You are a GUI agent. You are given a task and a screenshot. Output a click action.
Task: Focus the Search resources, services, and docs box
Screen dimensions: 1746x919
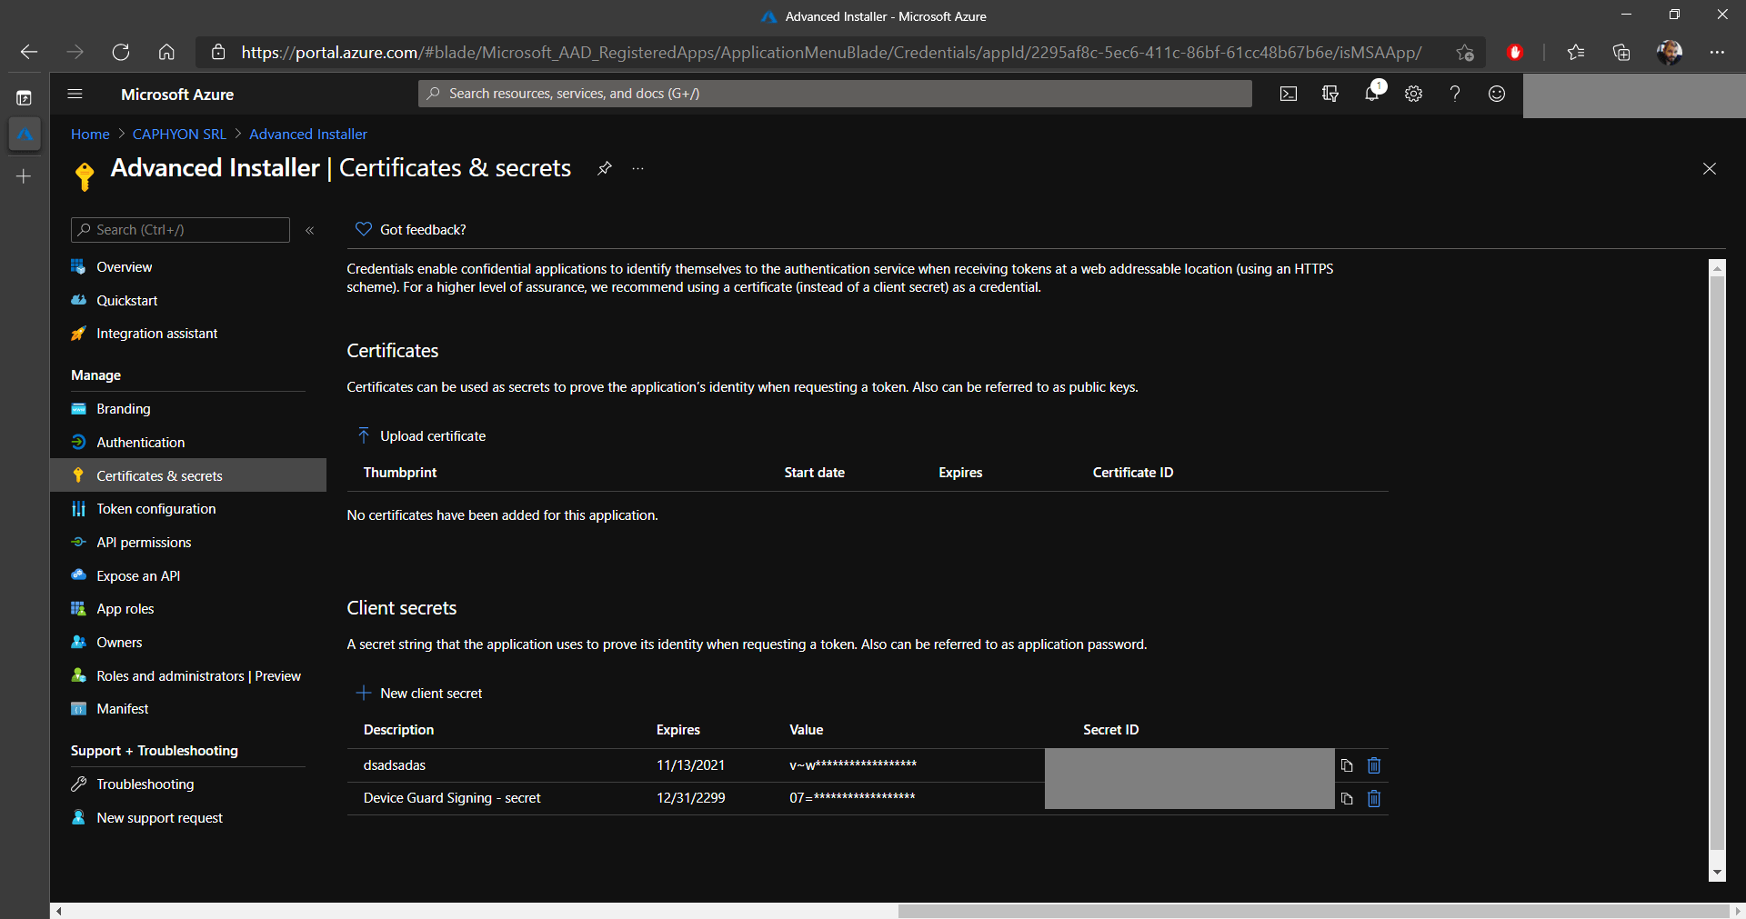click(x=835, y=94)
